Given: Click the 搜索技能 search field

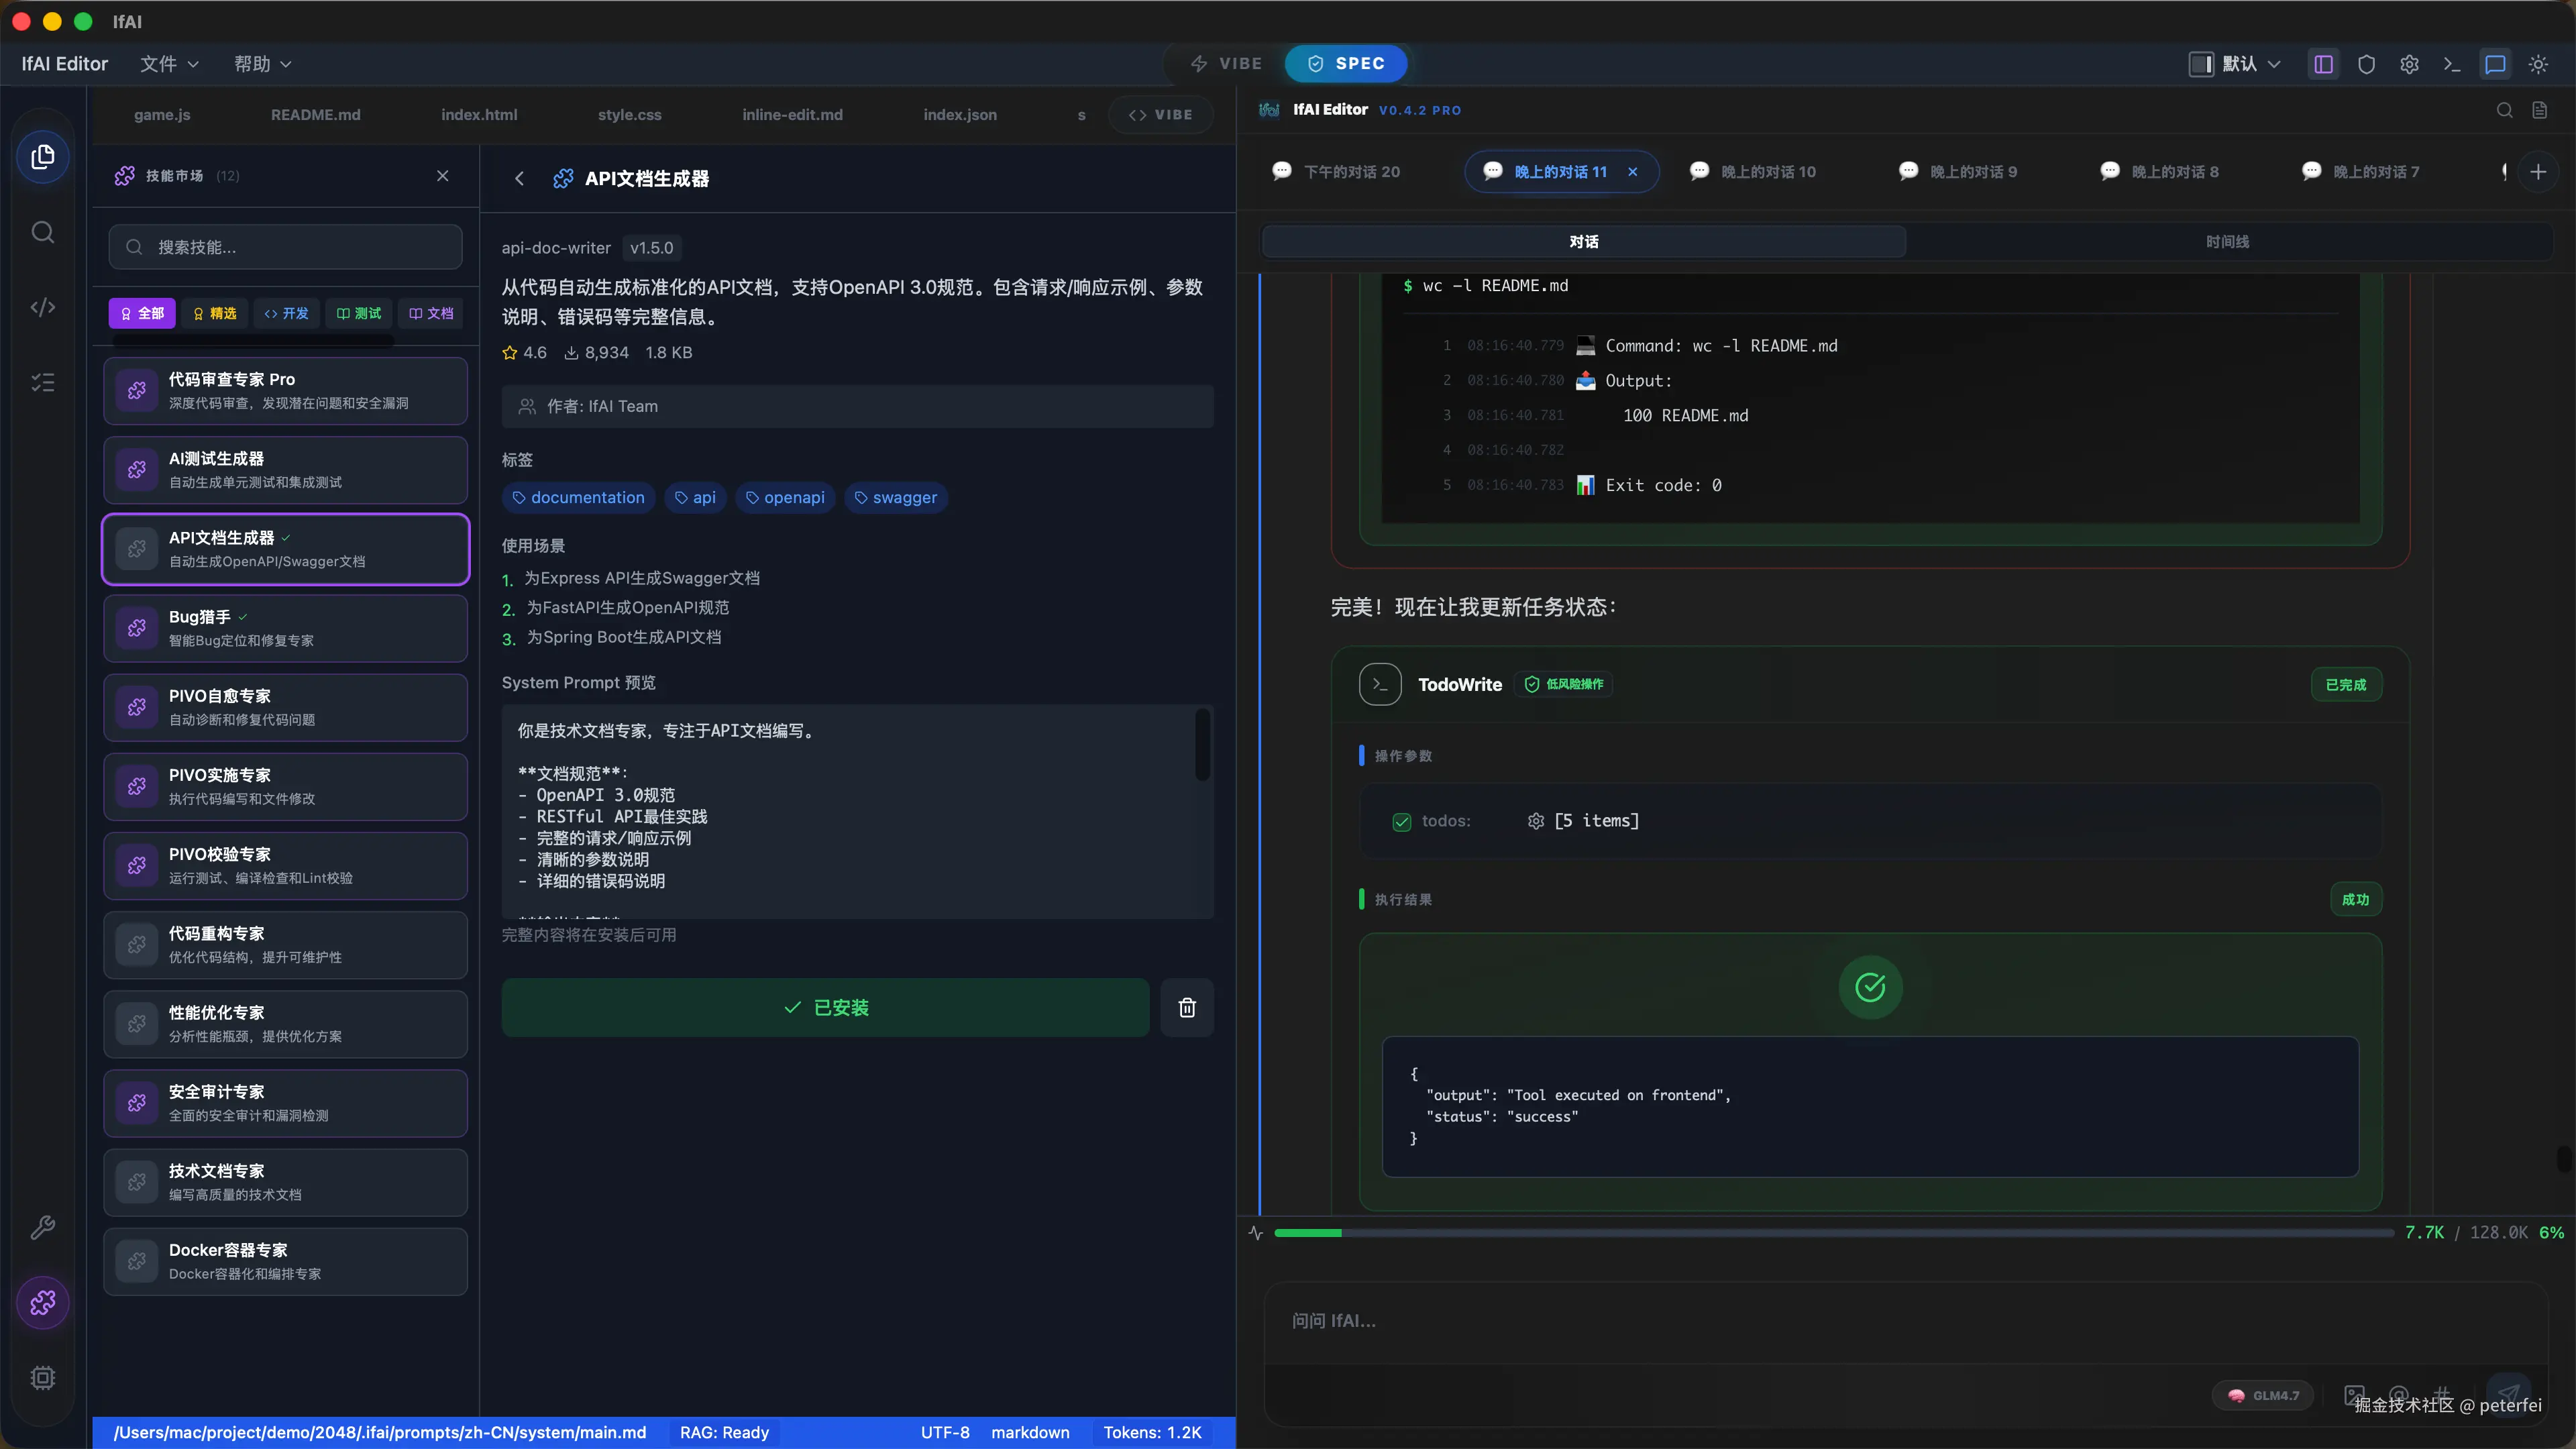Looking at the screenshot, I should click(286, 247).
